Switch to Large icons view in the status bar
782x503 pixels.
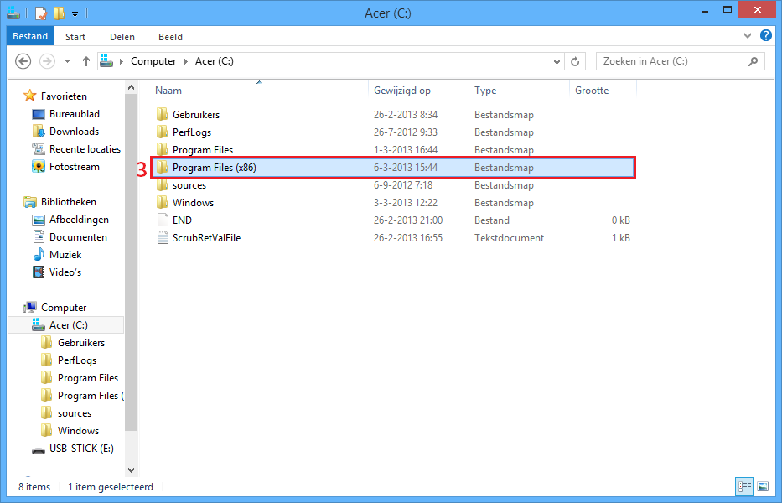[763, 486]
